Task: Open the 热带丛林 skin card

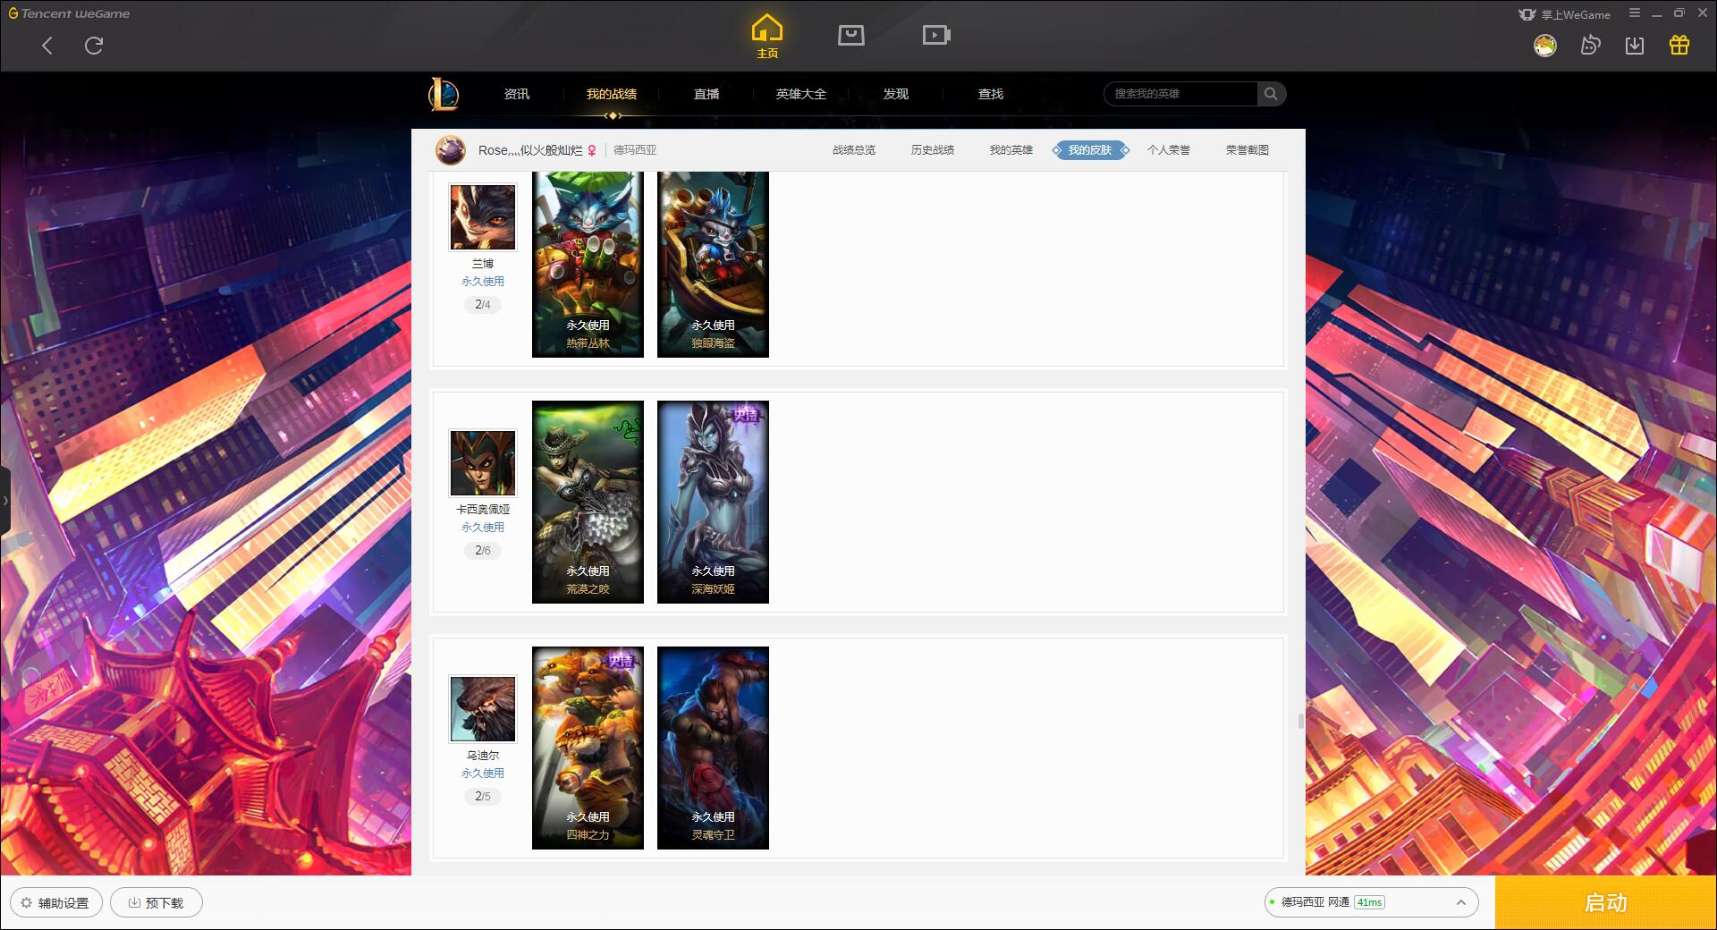Action: point(588,265)
